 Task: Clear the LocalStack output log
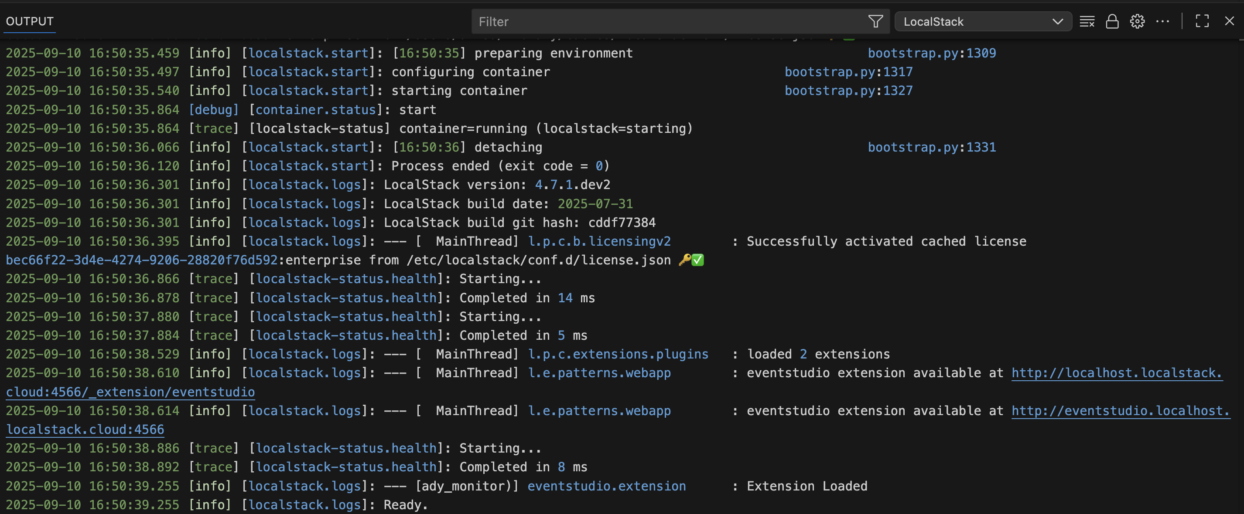tap(1087, 21)
